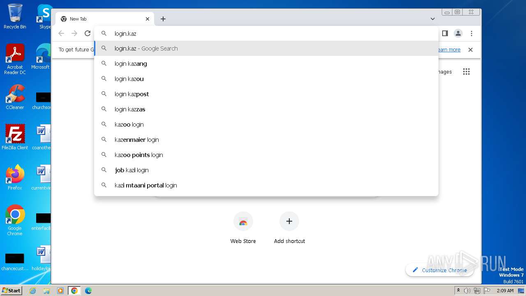Click the Customize Chrome button
This screenshot has width=526, height=296.
tap(439, 270)
